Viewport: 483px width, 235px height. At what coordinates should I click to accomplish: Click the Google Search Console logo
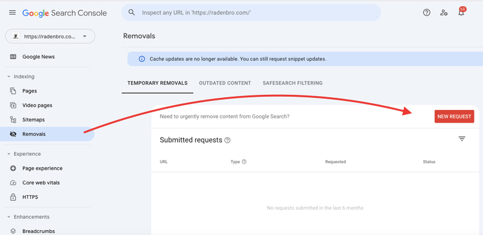point(65,13)
